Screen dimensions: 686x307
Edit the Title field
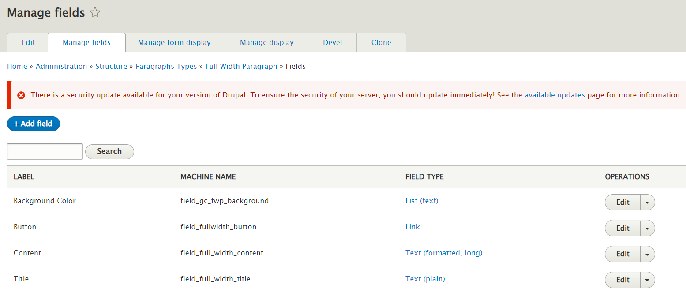622,280
